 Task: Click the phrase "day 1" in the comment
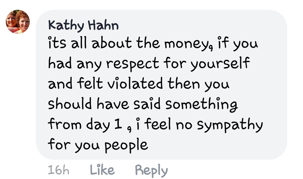[x=104, y=124]
